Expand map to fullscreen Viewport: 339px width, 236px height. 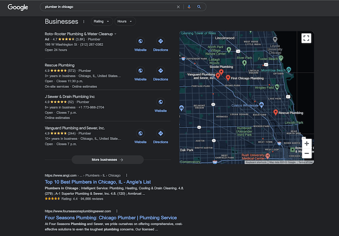306,38
